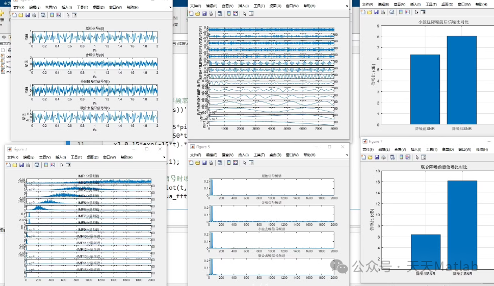Toggle Insert Colorbar in 小波包降噪 SNR figure window
This screenshot has width=494, height=286.
(x=401, y=12)
